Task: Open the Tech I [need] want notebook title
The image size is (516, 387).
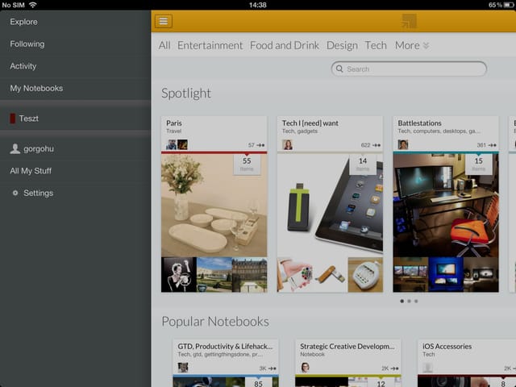Action: click(310, 123)
